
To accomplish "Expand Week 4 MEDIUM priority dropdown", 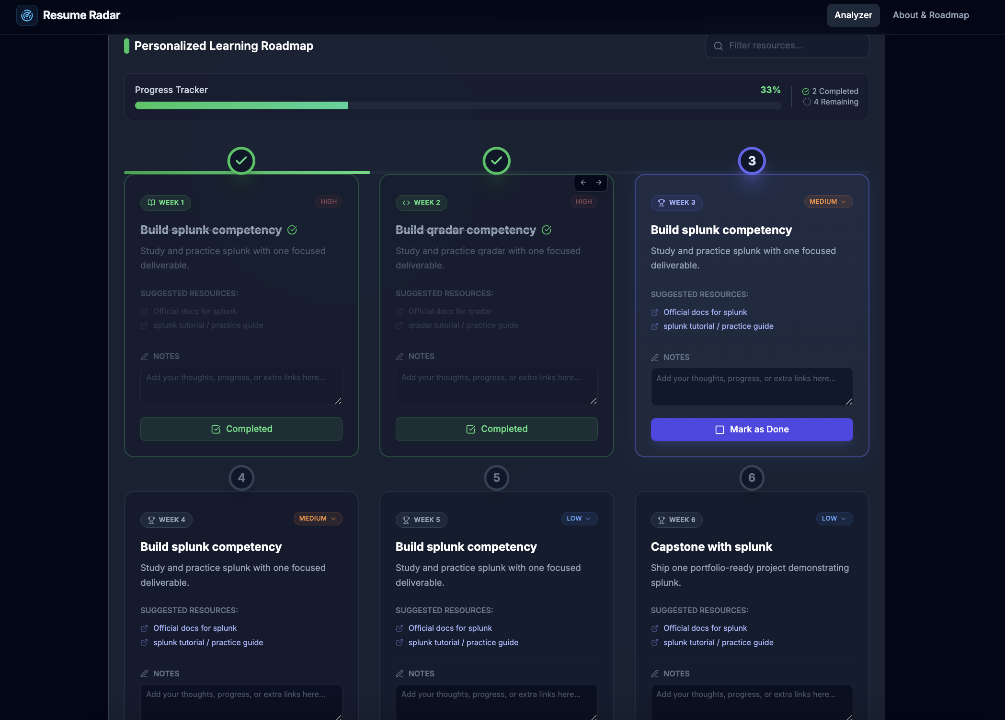I will [x=318, y=519].
